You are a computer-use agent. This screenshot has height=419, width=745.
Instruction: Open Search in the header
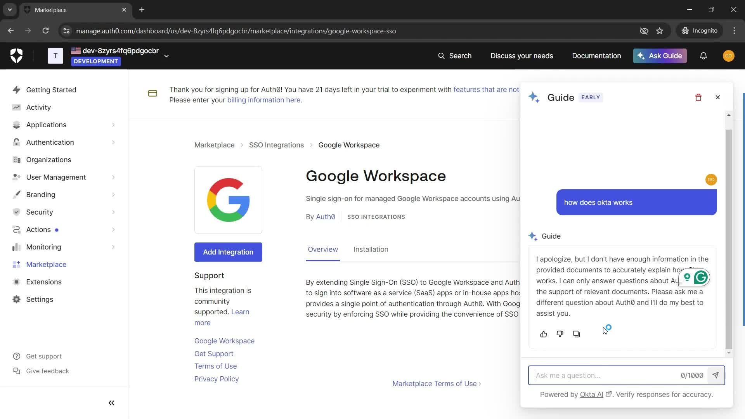(x=454, y=56)
